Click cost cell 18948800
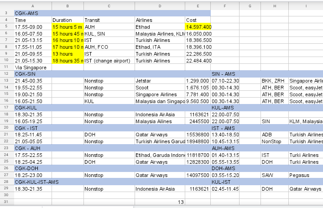Image resolution: width=323 pixels, height=208 pixels. tap(198, 141)
